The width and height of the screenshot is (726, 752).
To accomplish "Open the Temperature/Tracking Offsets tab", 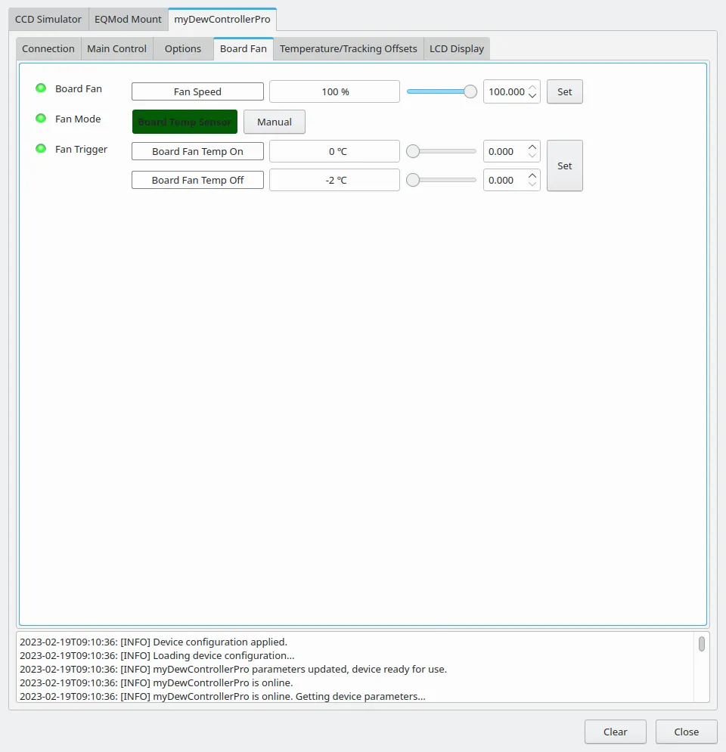I will [349, 49].
